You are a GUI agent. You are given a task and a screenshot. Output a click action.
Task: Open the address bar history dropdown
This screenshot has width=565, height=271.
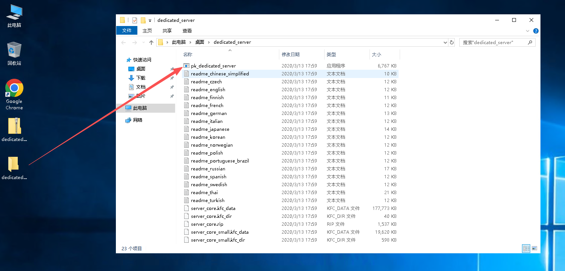tap(445, 43)
